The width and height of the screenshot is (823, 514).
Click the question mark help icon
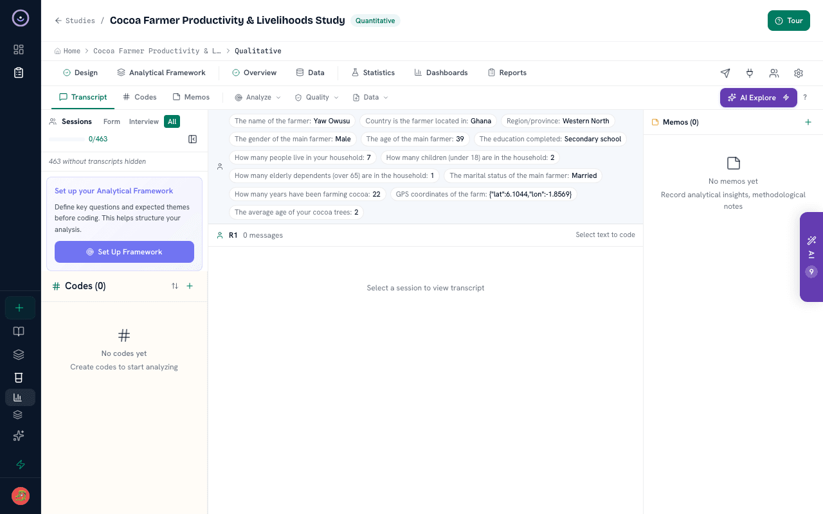(805, 98)
